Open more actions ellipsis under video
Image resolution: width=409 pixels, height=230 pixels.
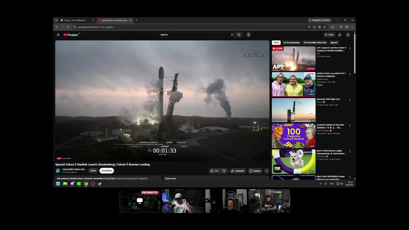point(266,171)
